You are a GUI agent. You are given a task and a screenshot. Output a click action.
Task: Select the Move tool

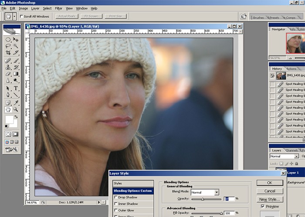(16, 40)
